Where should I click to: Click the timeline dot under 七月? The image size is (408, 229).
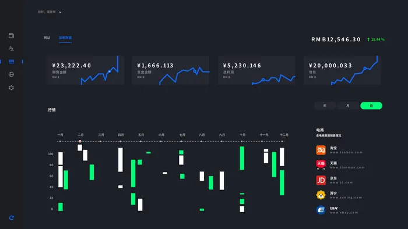tap(181, 141)
